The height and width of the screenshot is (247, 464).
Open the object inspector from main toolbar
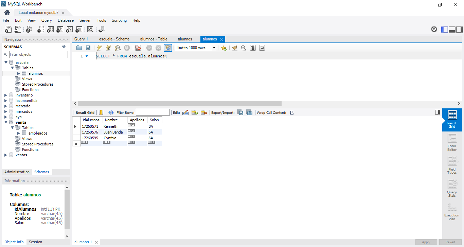[x=29, y=29]
